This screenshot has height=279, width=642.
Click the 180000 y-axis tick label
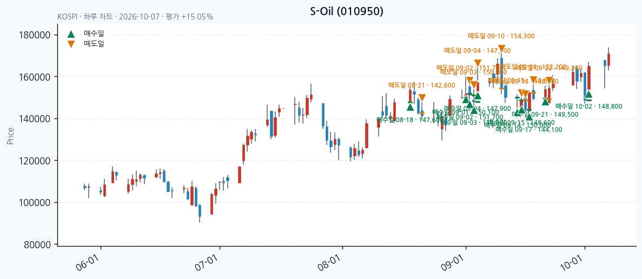[36, 35]
